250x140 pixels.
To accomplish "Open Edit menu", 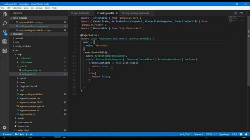I will tap(9, 8).
